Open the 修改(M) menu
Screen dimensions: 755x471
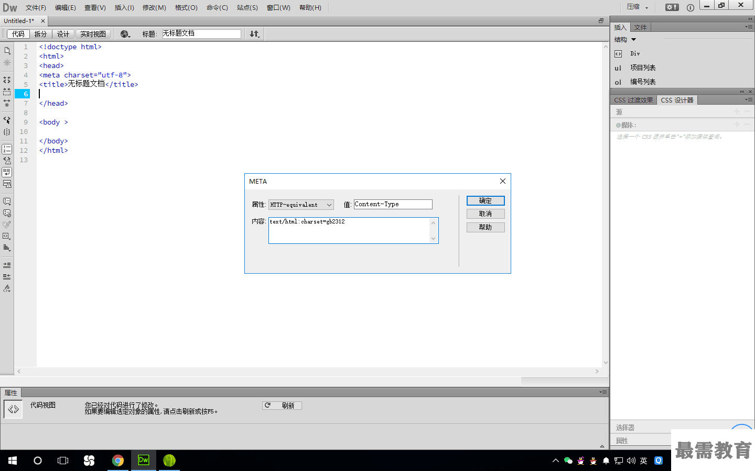point(154,7)
